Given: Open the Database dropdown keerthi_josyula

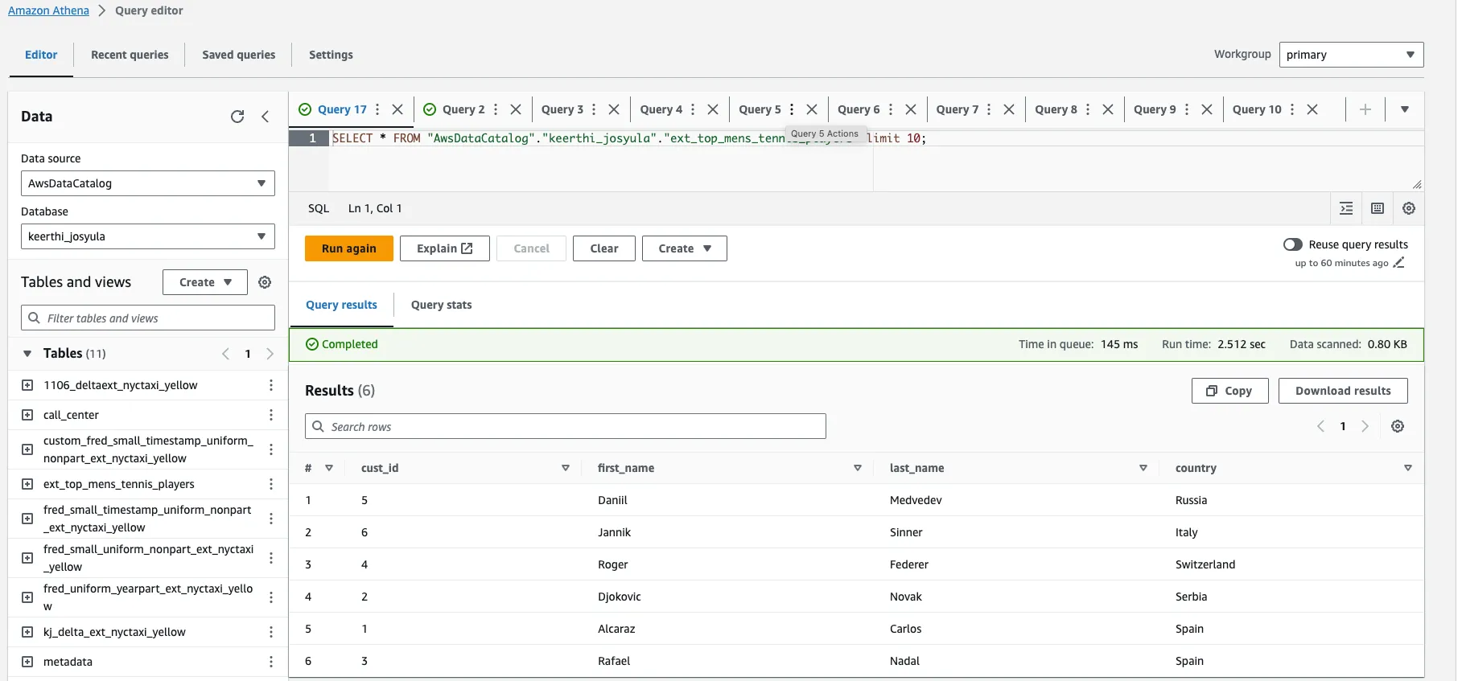Looking at the screenshot, I should [147, 236].
